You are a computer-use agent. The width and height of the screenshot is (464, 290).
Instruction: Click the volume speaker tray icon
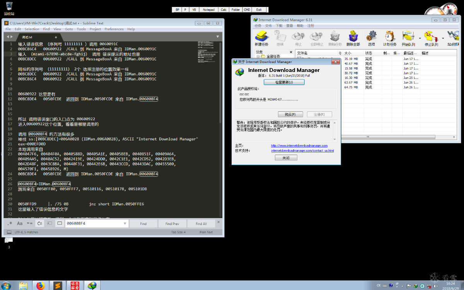436,286
